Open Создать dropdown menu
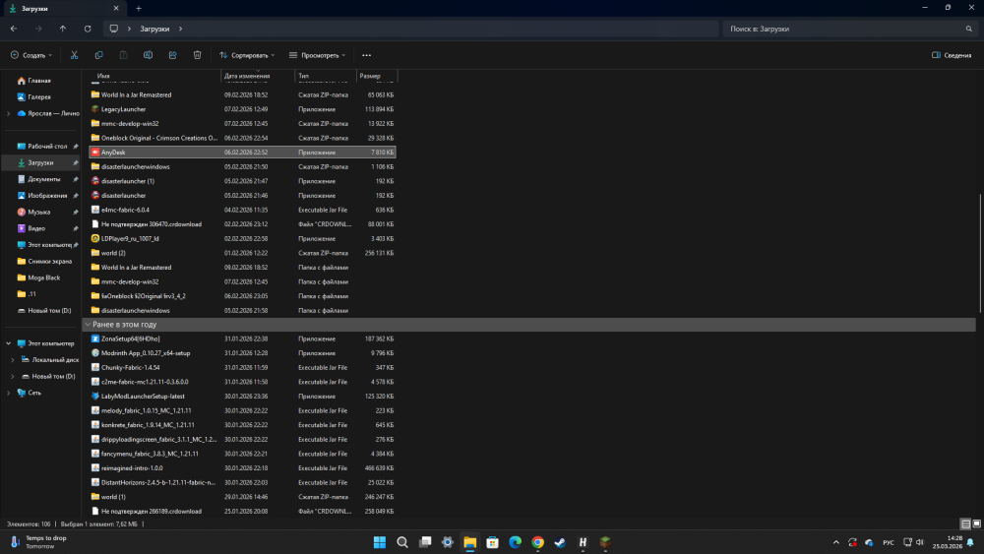 (x=31, y=55)
